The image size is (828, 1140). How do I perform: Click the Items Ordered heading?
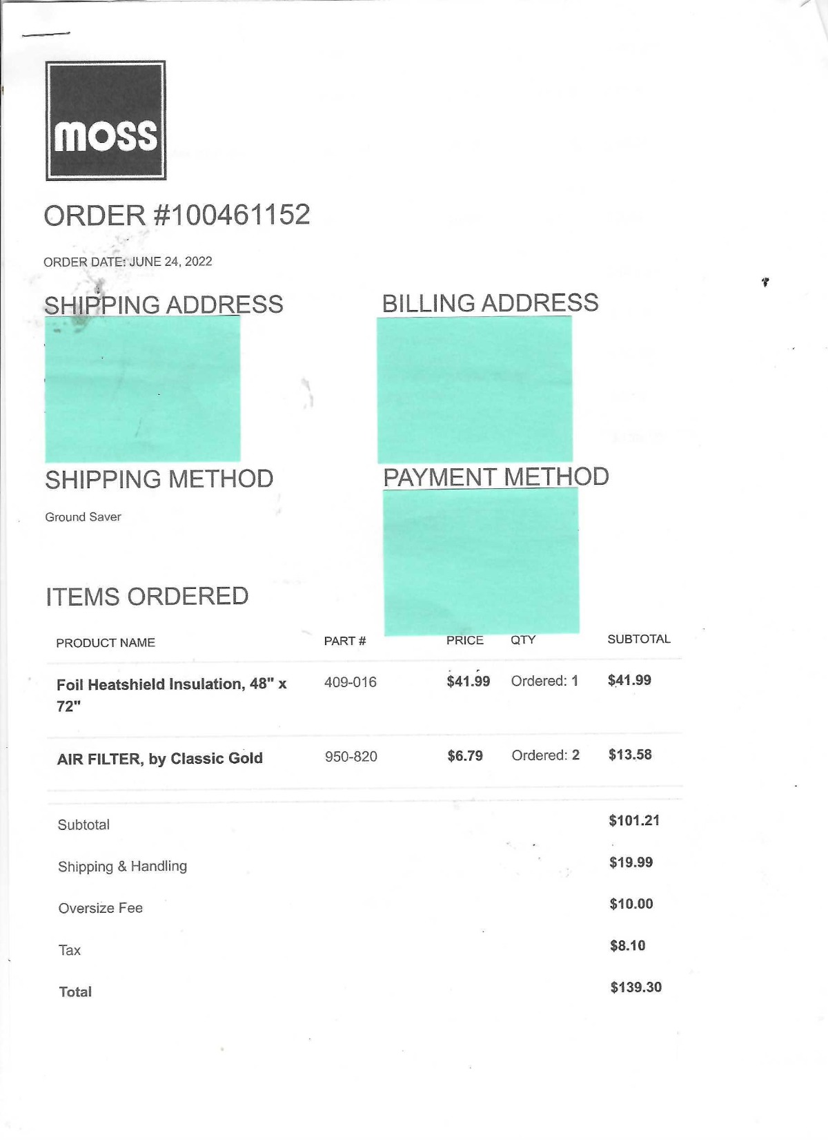147,596
